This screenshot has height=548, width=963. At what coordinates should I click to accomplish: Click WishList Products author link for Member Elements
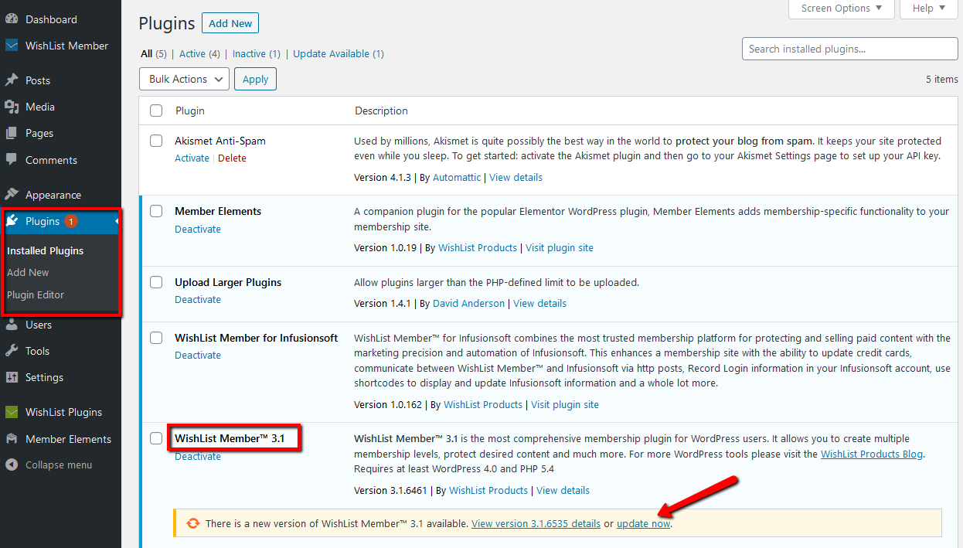(478, 247)
